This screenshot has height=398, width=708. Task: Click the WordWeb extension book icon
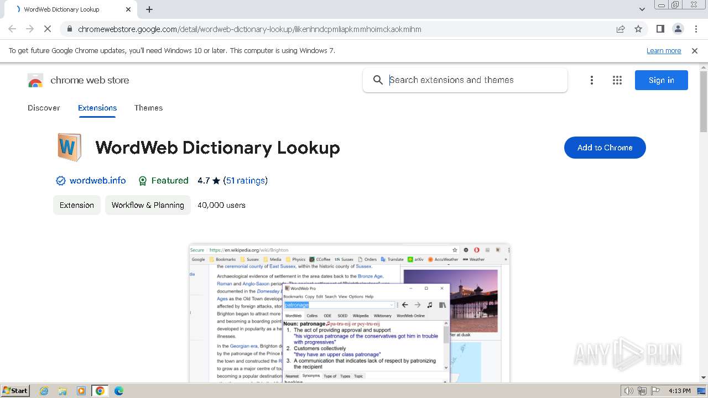tap(69, 147)
